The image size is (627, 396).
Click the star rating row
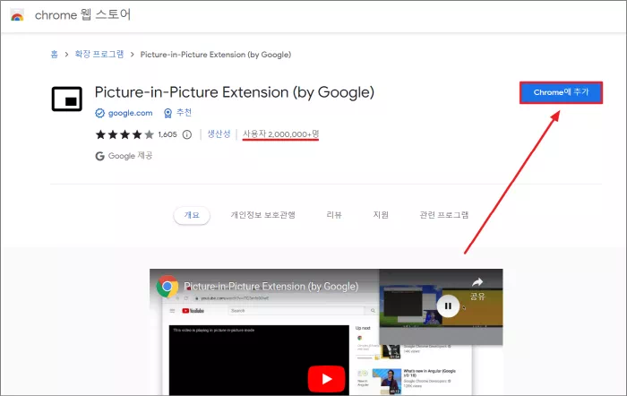tap(125, 134)
